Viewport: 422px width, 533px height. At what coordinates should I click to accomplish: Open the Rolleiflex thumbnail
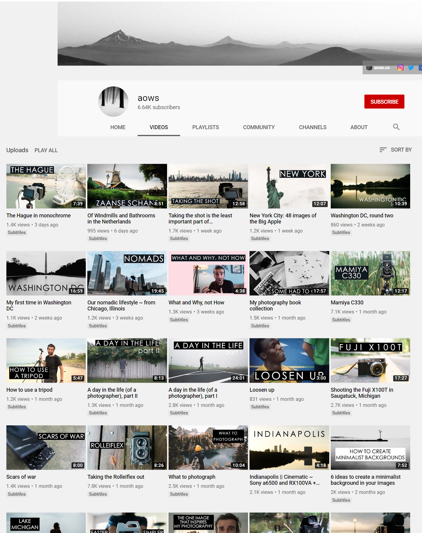tap(127, 448)
